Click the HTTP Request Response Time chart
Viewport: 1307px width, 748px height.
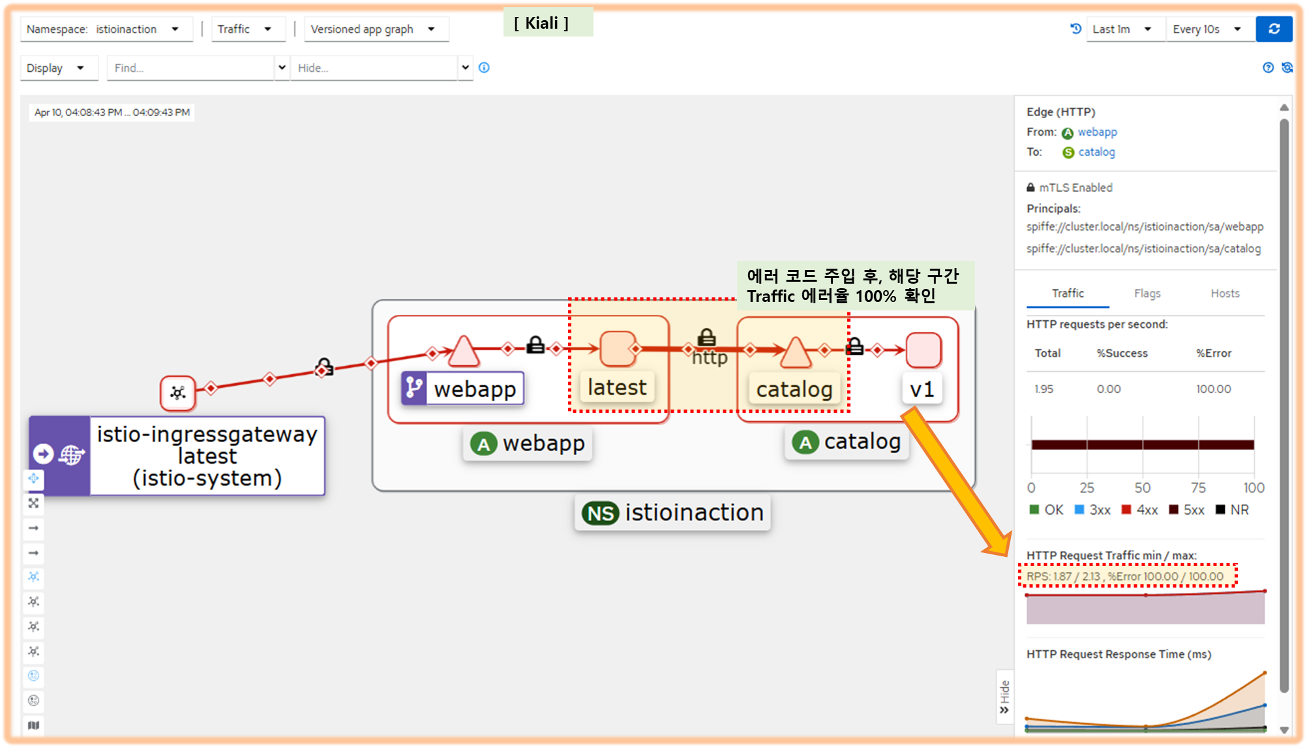(x=1145, y=702)
